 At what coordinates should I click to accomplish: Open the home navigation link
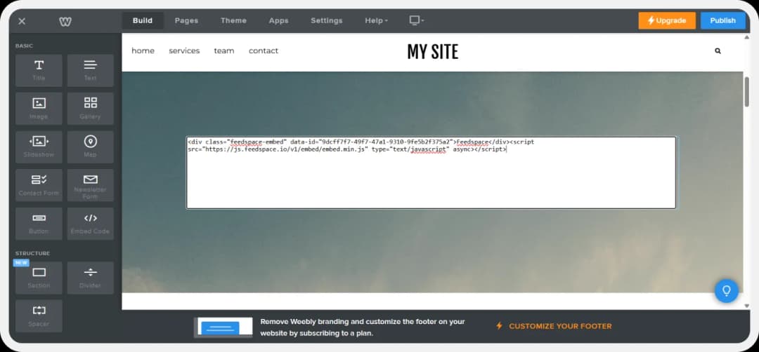pyautogui.click(x=143, y=50)
